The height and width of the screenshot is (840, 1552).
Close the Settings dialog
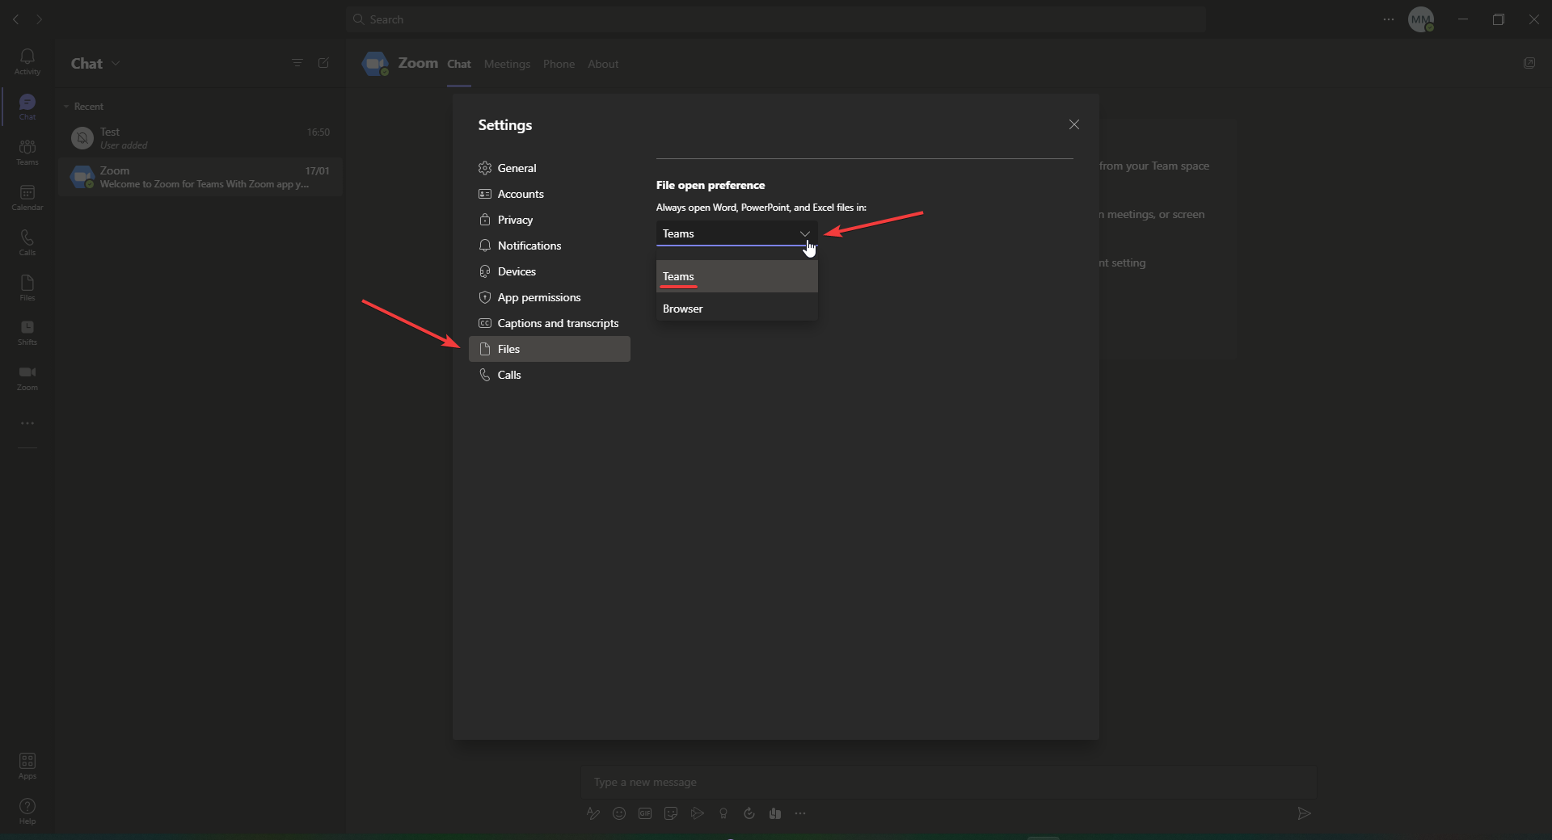point(1073,124)
